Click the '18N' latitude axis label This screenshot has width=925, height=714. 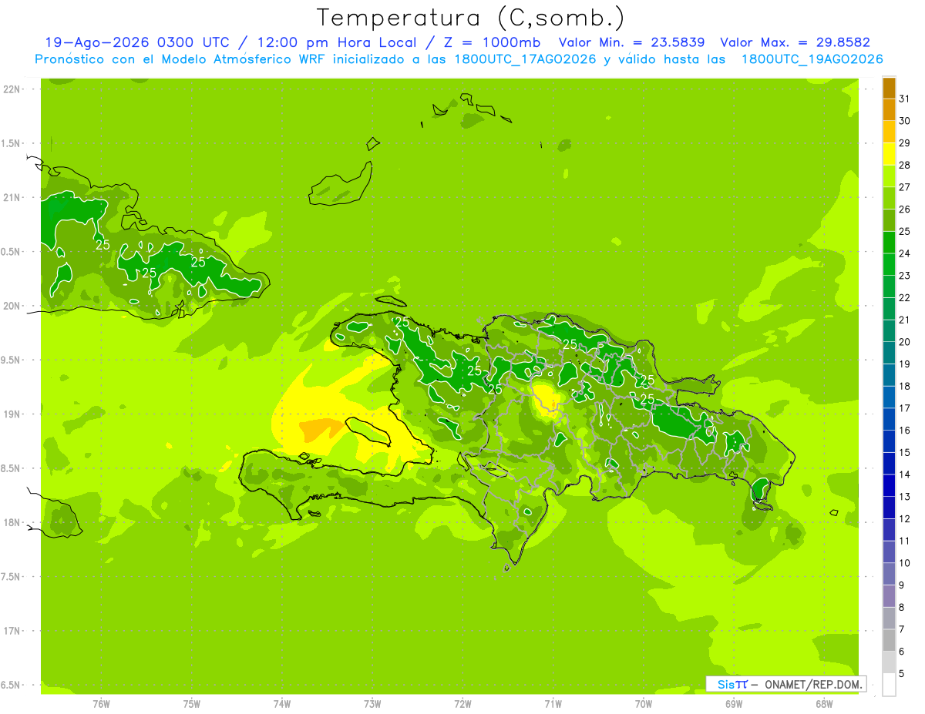(12, 522)
